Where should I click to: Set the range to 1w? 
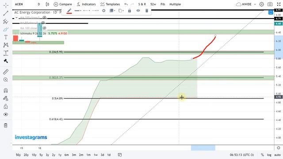(x=96, y=155)
